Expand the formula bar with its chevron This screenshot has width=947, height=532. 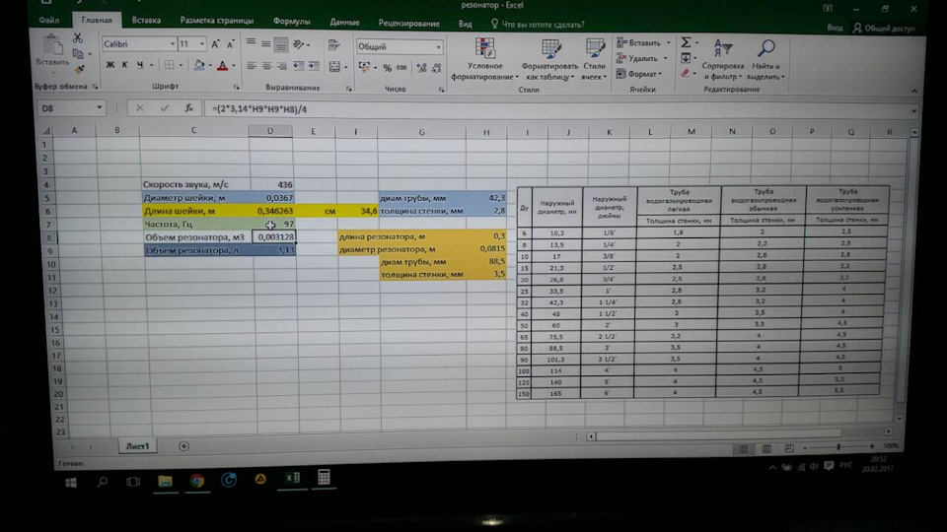pyautogui.click(x=913, y=110)
